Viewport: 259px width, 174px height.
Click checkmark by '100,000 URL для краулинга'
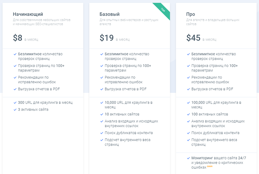click(188, 103)
